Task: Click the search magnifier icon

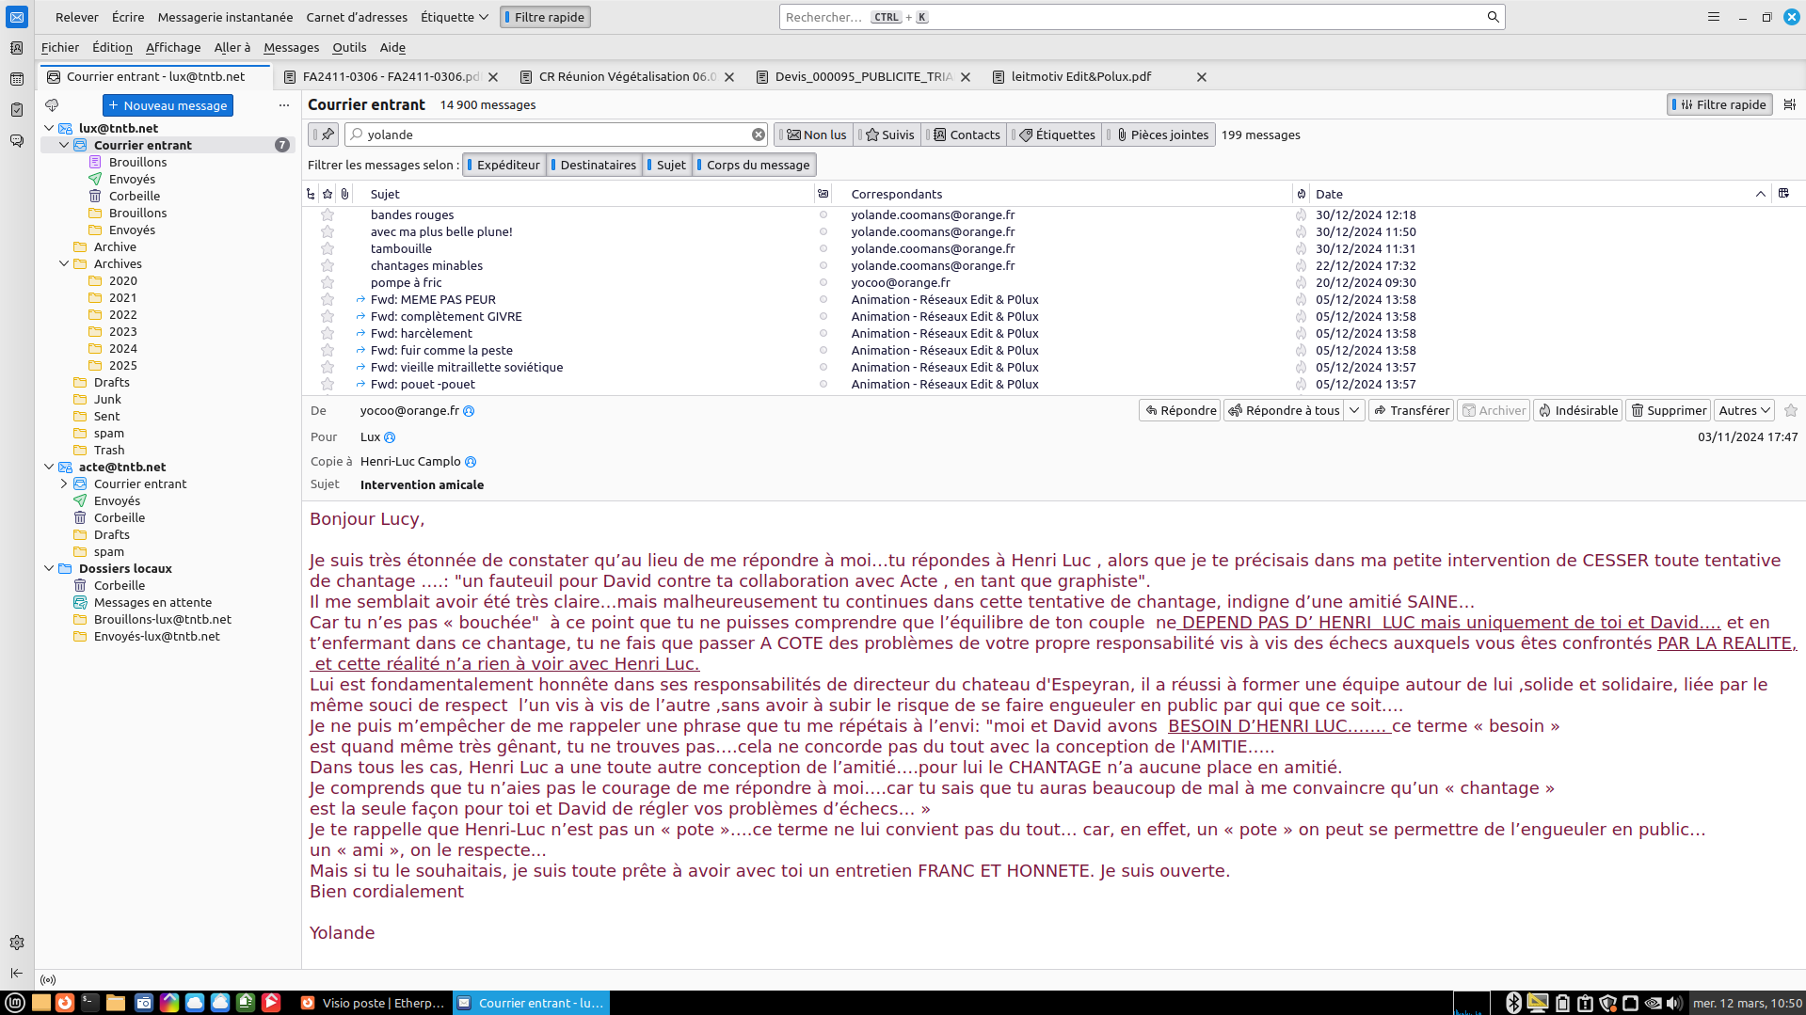Action: pos(1493,17)
